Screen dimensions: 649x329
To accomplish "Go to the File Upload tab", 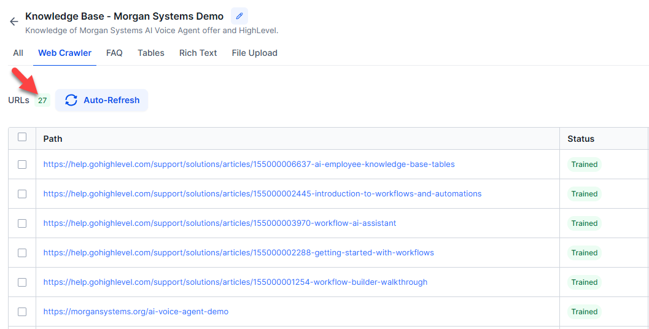I will click(x=255, y=53).
